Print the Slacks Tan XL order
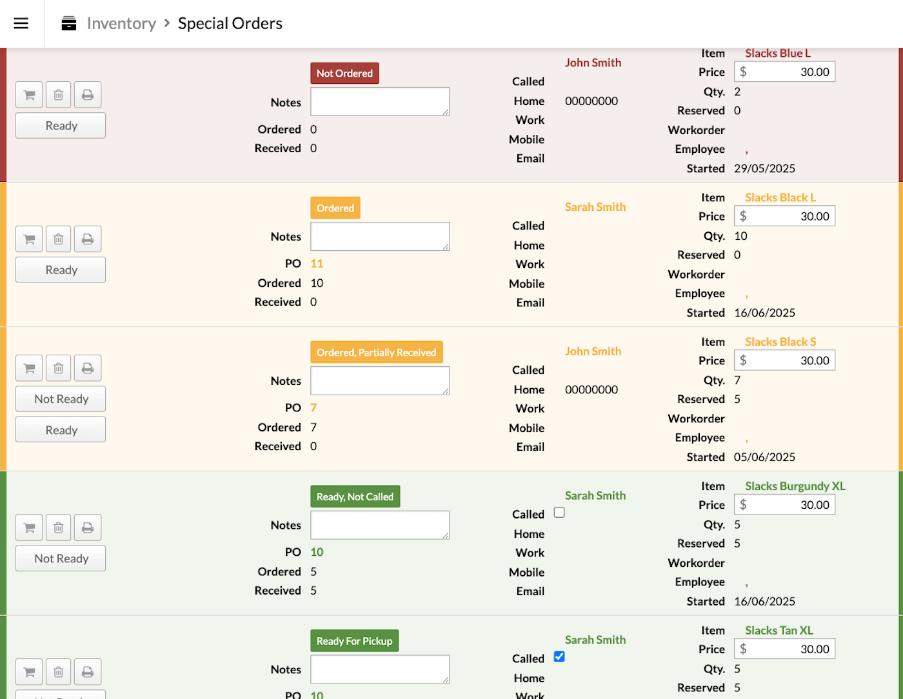 pos(88,672)
